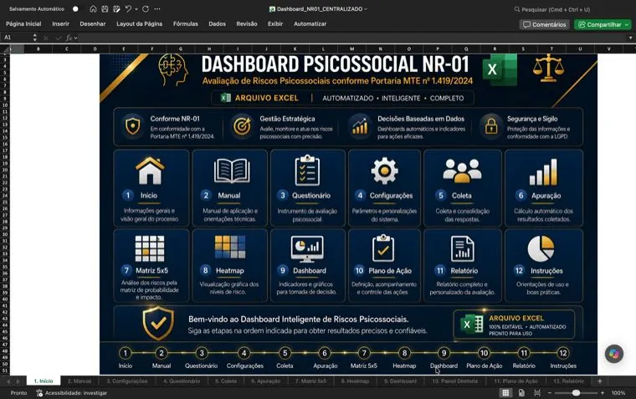Click step 9 Dashboard circle in timeline
636x399 pixels.
pos(444,353)
